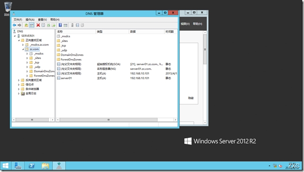Sort by the 名称 column header
This screenshot has width=304, height=172.
point(76,32)
